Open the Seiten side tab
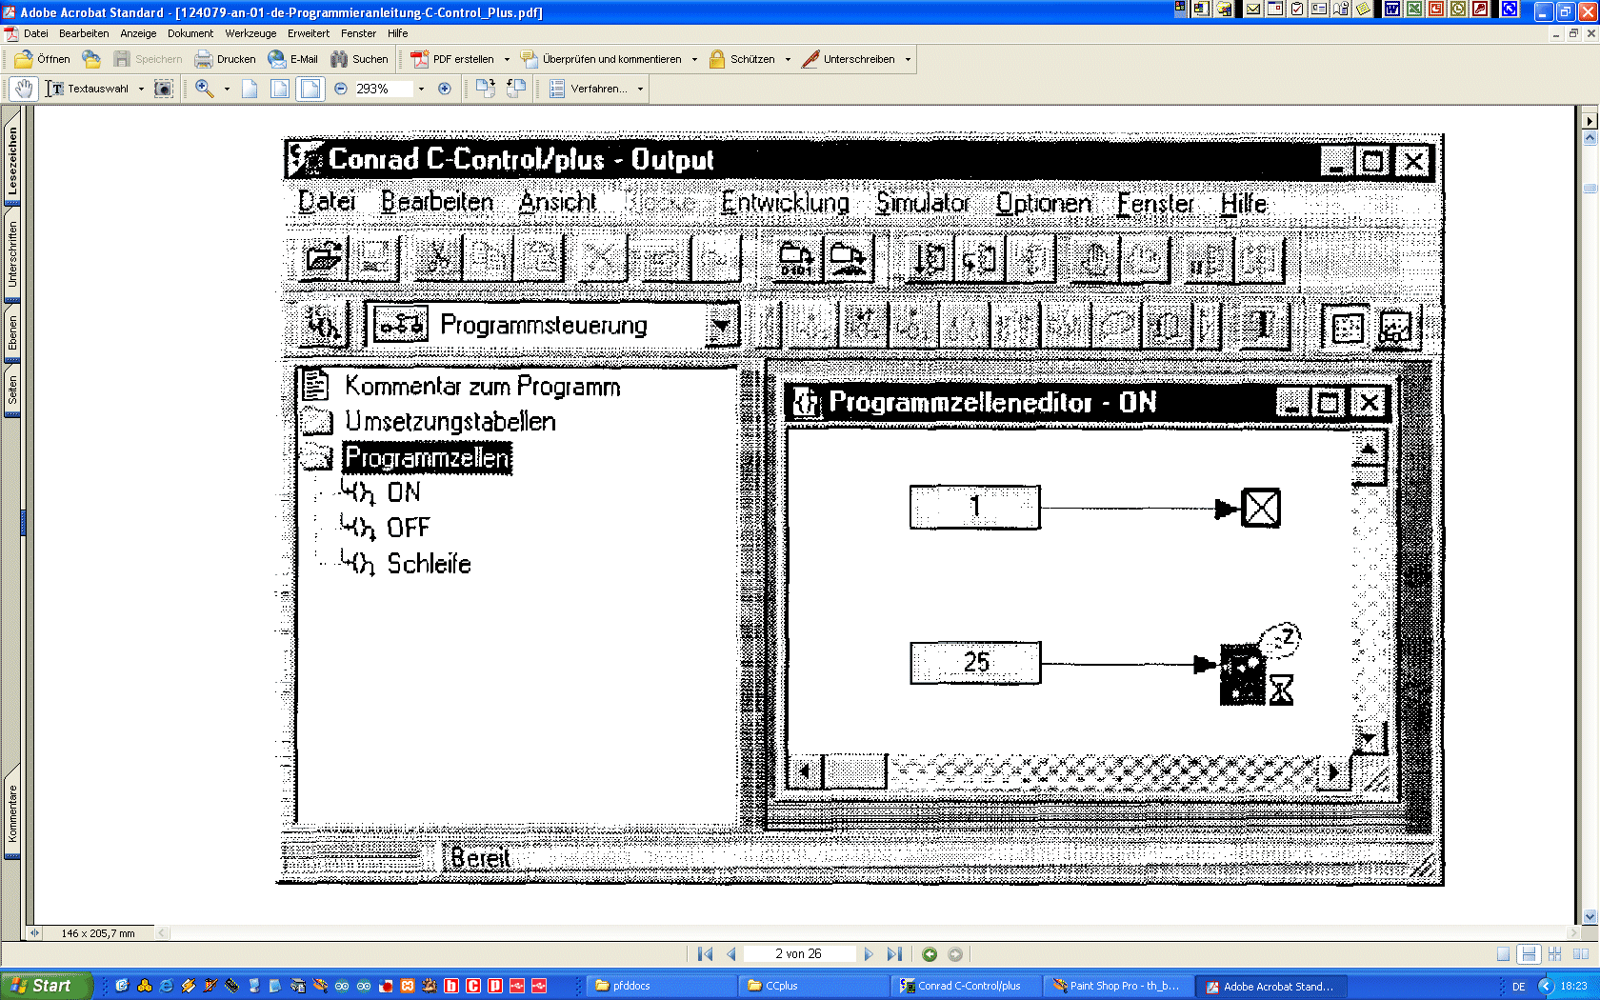Screen dimensions: 1600x1000 tap(12, 390)
